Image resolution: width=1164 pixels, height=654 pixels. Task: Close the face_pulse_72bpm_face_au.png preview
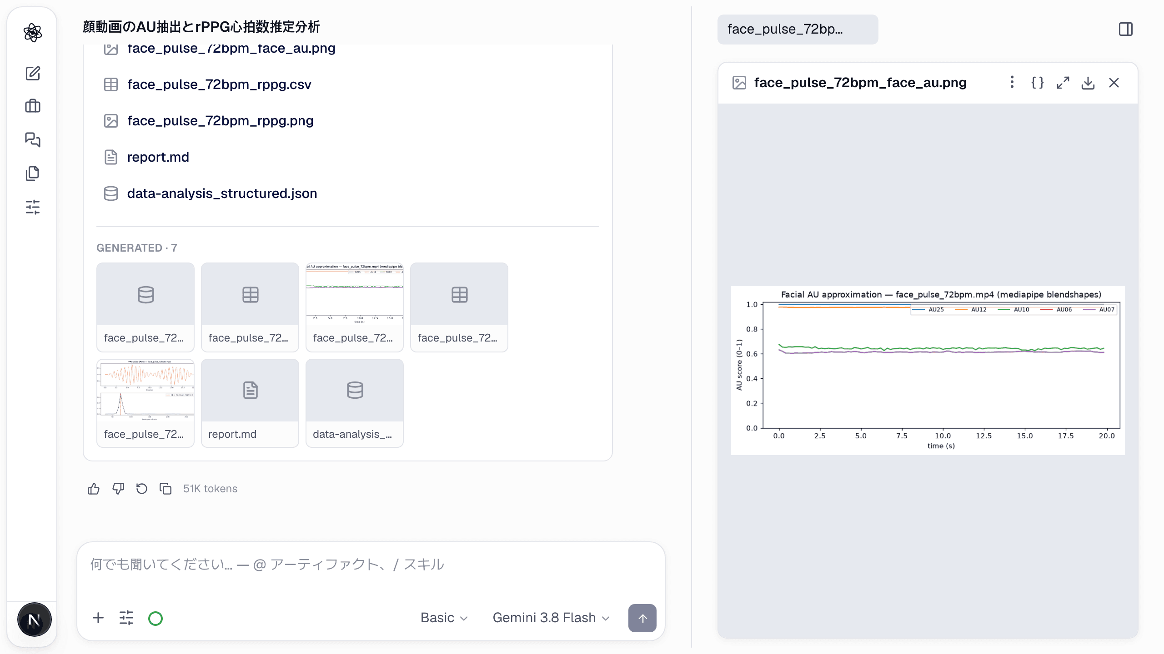(x=1114, y=83)
